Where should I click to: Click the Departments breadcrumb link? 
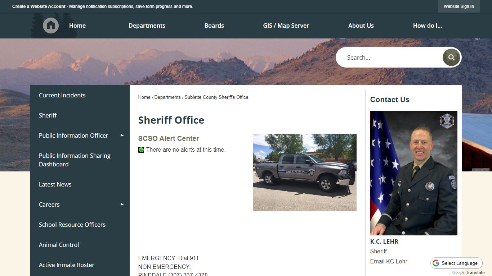point(167,97)
